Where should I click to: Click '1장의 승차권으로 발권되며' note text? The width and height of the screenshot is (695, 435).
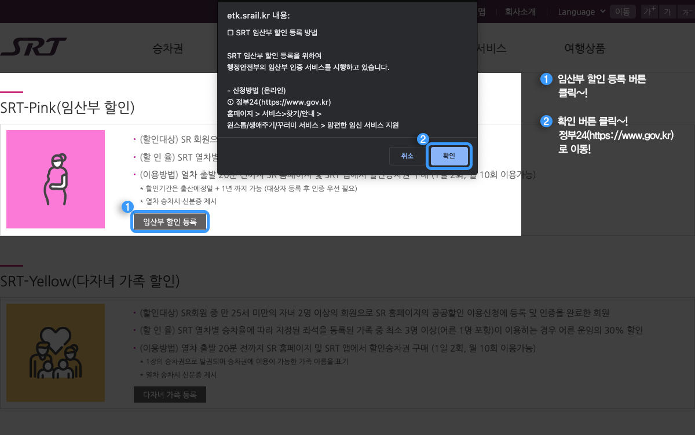(x=244, y=362)
